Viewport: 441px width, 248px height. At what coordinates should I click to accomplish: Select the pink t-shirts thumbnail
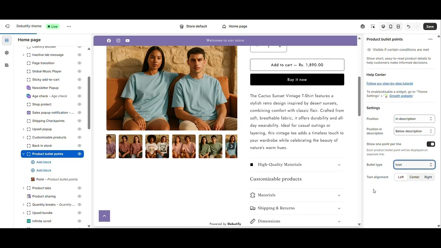coord(184,146)
